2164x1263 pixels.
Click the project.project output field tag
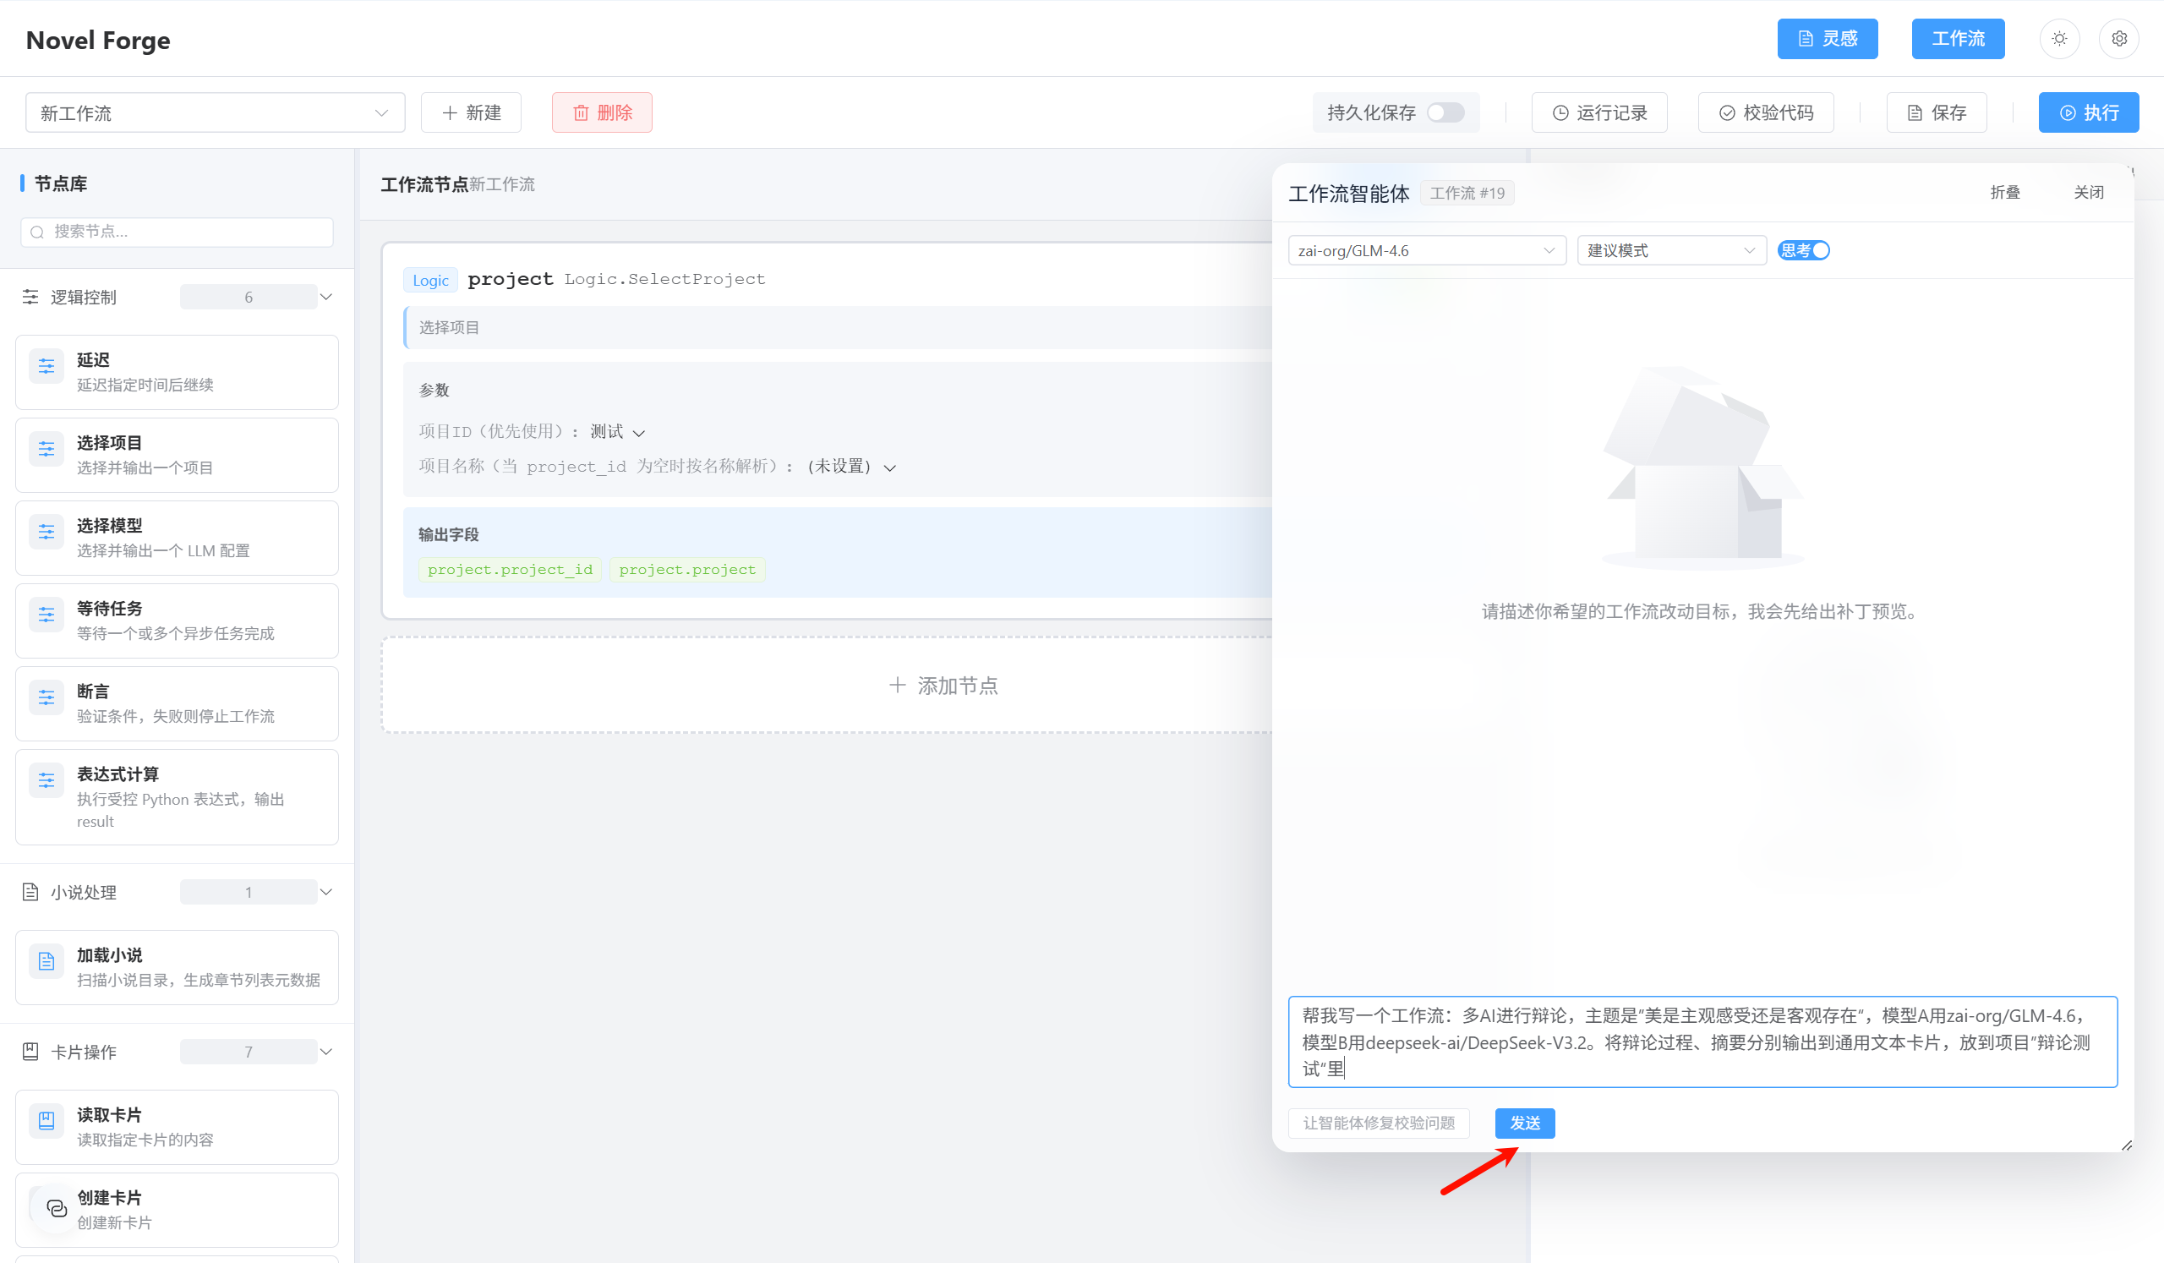pos(688,570)
